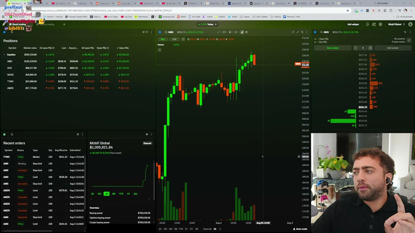
Task: Click the chart widget's blue link-group square
Action: (160, 32)
